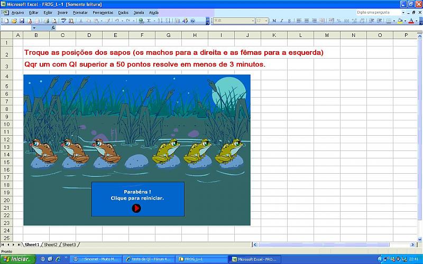423x264 pixels.
Task: Insert a hyperlink with the globe icon
Action: pyautogui.click(x=141, y=21)
